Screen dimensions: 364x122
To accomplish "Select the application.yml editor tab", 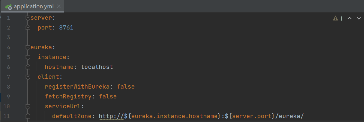I will click(x=33, y=6).
